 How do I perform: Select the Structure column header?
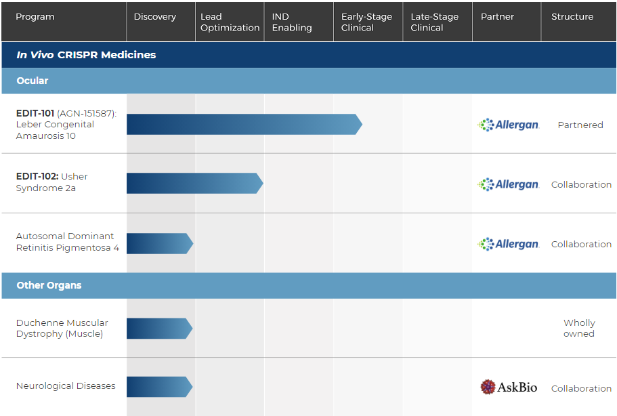579,22
